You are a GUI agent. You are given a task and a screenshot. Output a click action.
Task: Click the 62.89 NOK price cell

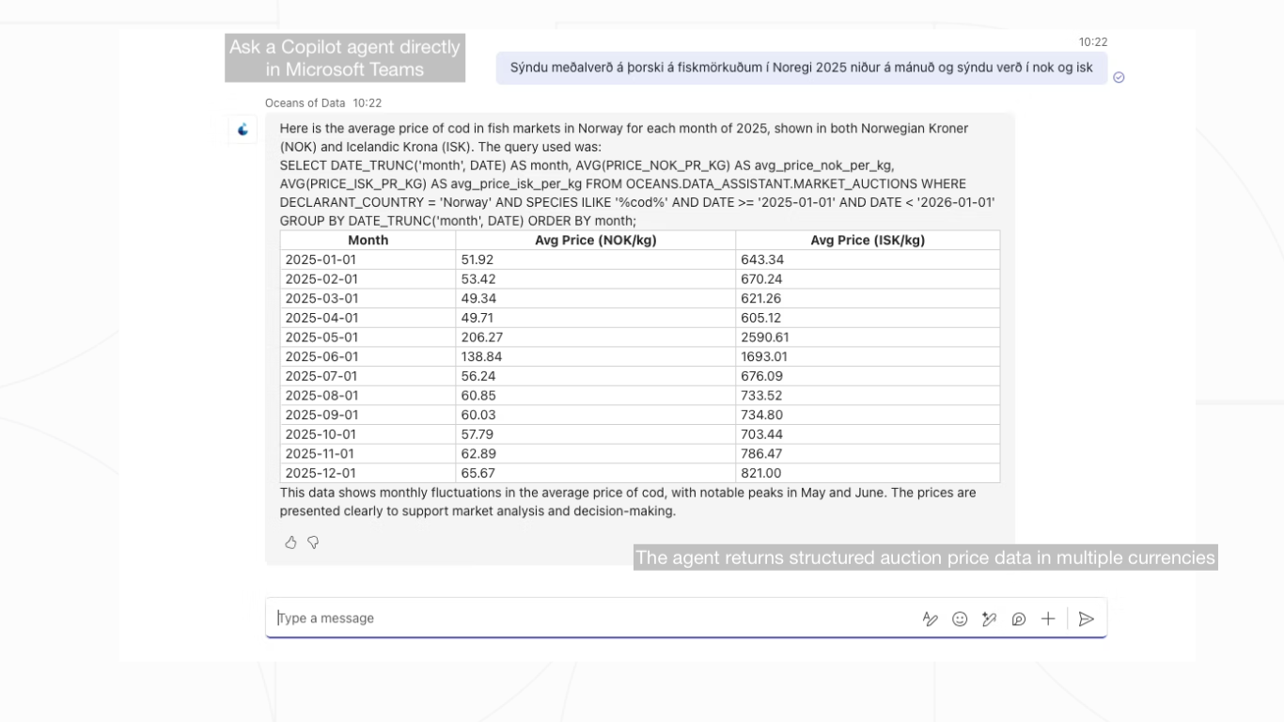tap(596, 454)
